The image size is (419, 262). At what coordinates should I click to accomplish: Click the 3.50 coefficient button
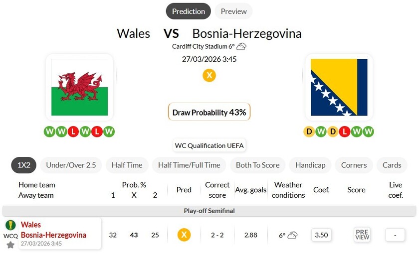321,235
